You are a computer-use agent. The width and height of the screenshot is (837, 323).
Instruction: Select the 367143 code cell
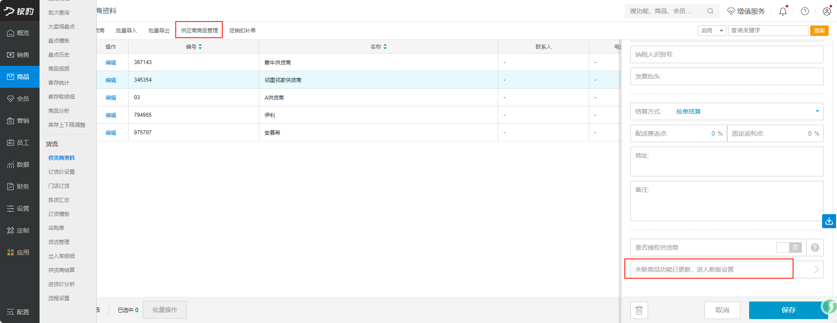(x=194, y=62)
